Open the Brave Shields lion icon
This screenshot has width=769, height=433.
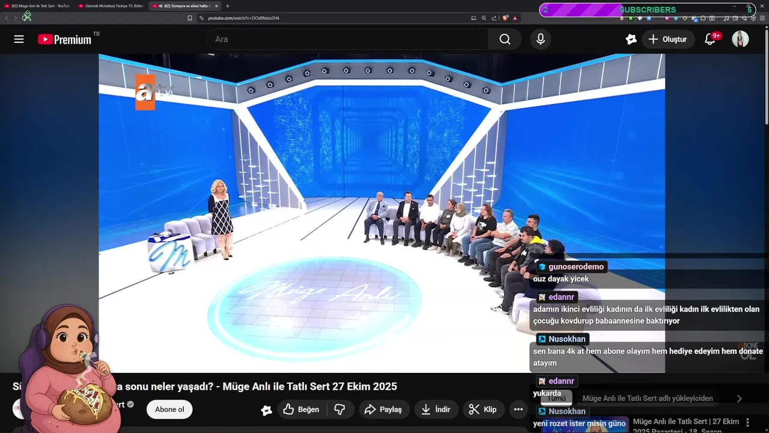(506, 18)
